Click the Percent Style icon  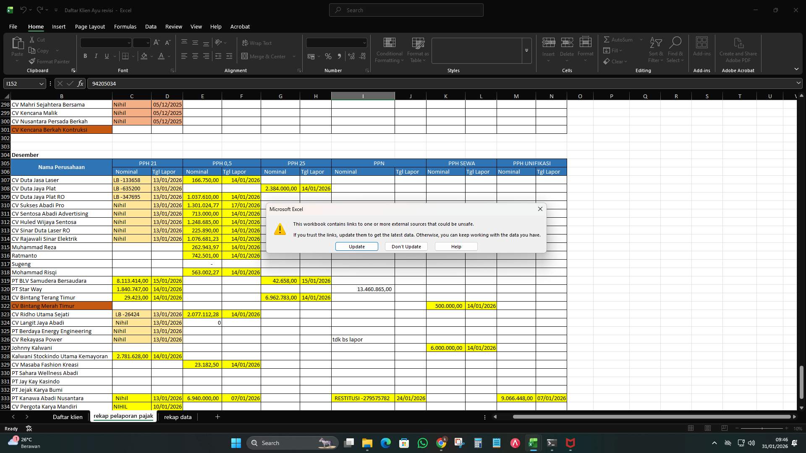point(328,56)
